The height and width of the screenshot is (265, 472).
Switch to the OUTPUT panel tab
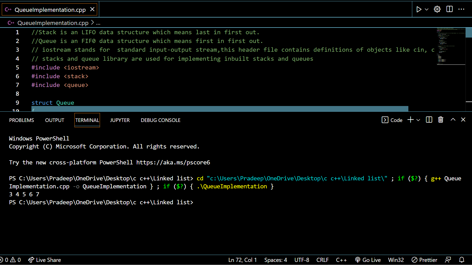pos(55,120)
